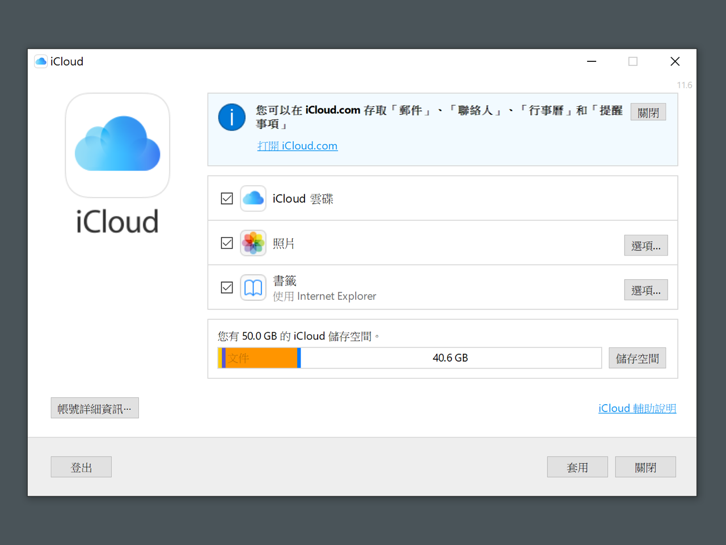Click the version number 11.6
726x545 pixels.
[x=684, y=85]
